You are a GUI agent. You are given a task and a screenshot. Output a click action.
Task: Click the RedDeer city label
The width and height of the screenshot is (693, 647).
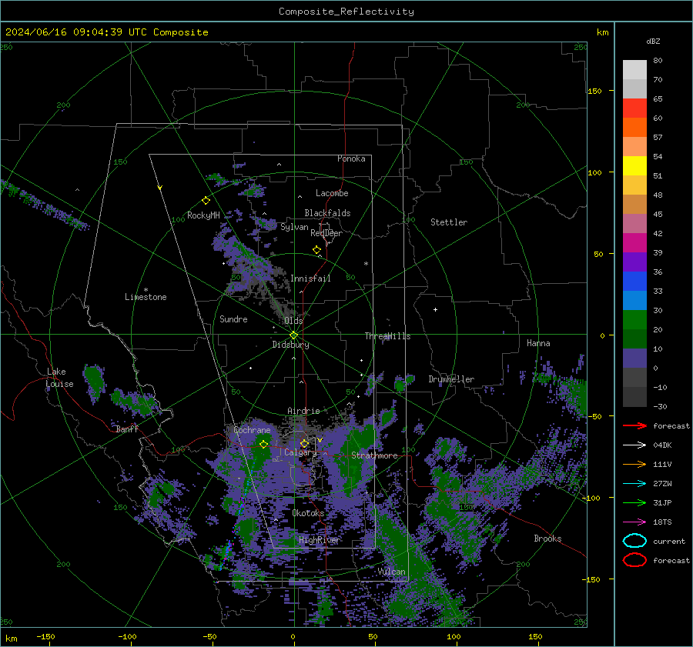326,233
